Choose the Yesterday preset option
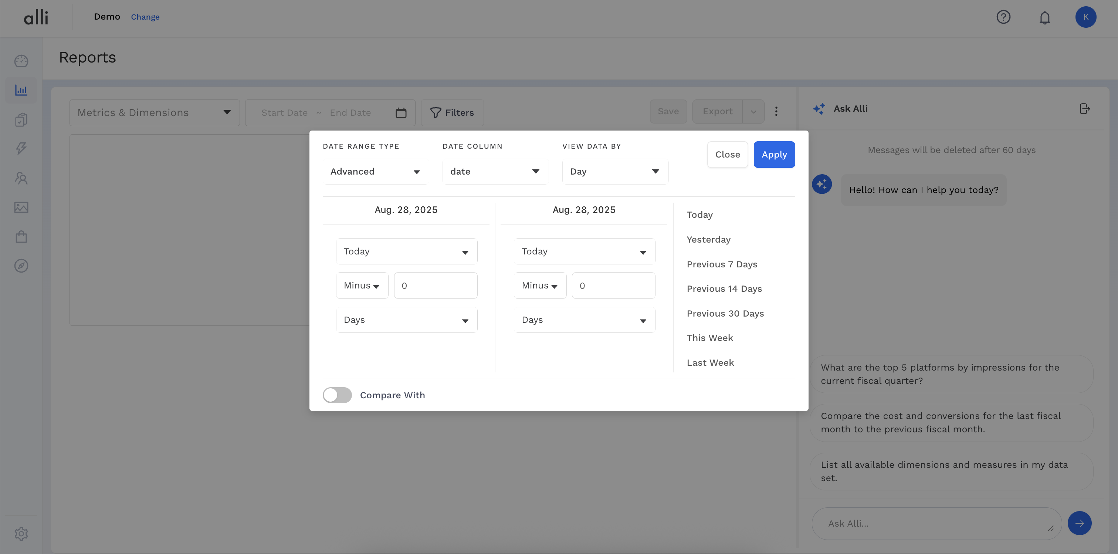Image resolution: width=1118 pixels, height=554 pixels. click(x=708, y=240)
